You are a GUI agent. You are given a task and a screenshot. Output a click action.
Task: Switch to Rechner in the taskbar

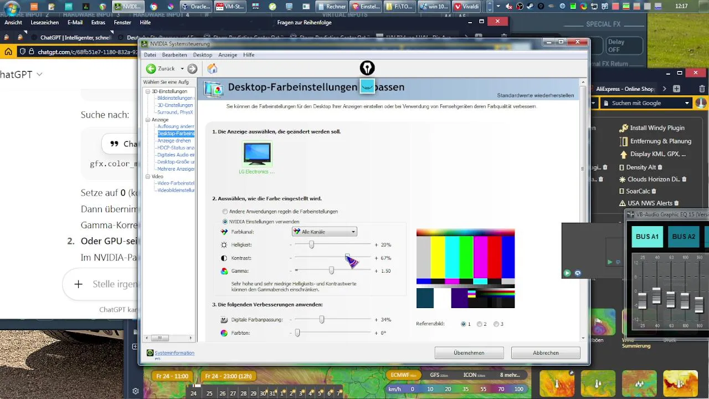(331, 7)
